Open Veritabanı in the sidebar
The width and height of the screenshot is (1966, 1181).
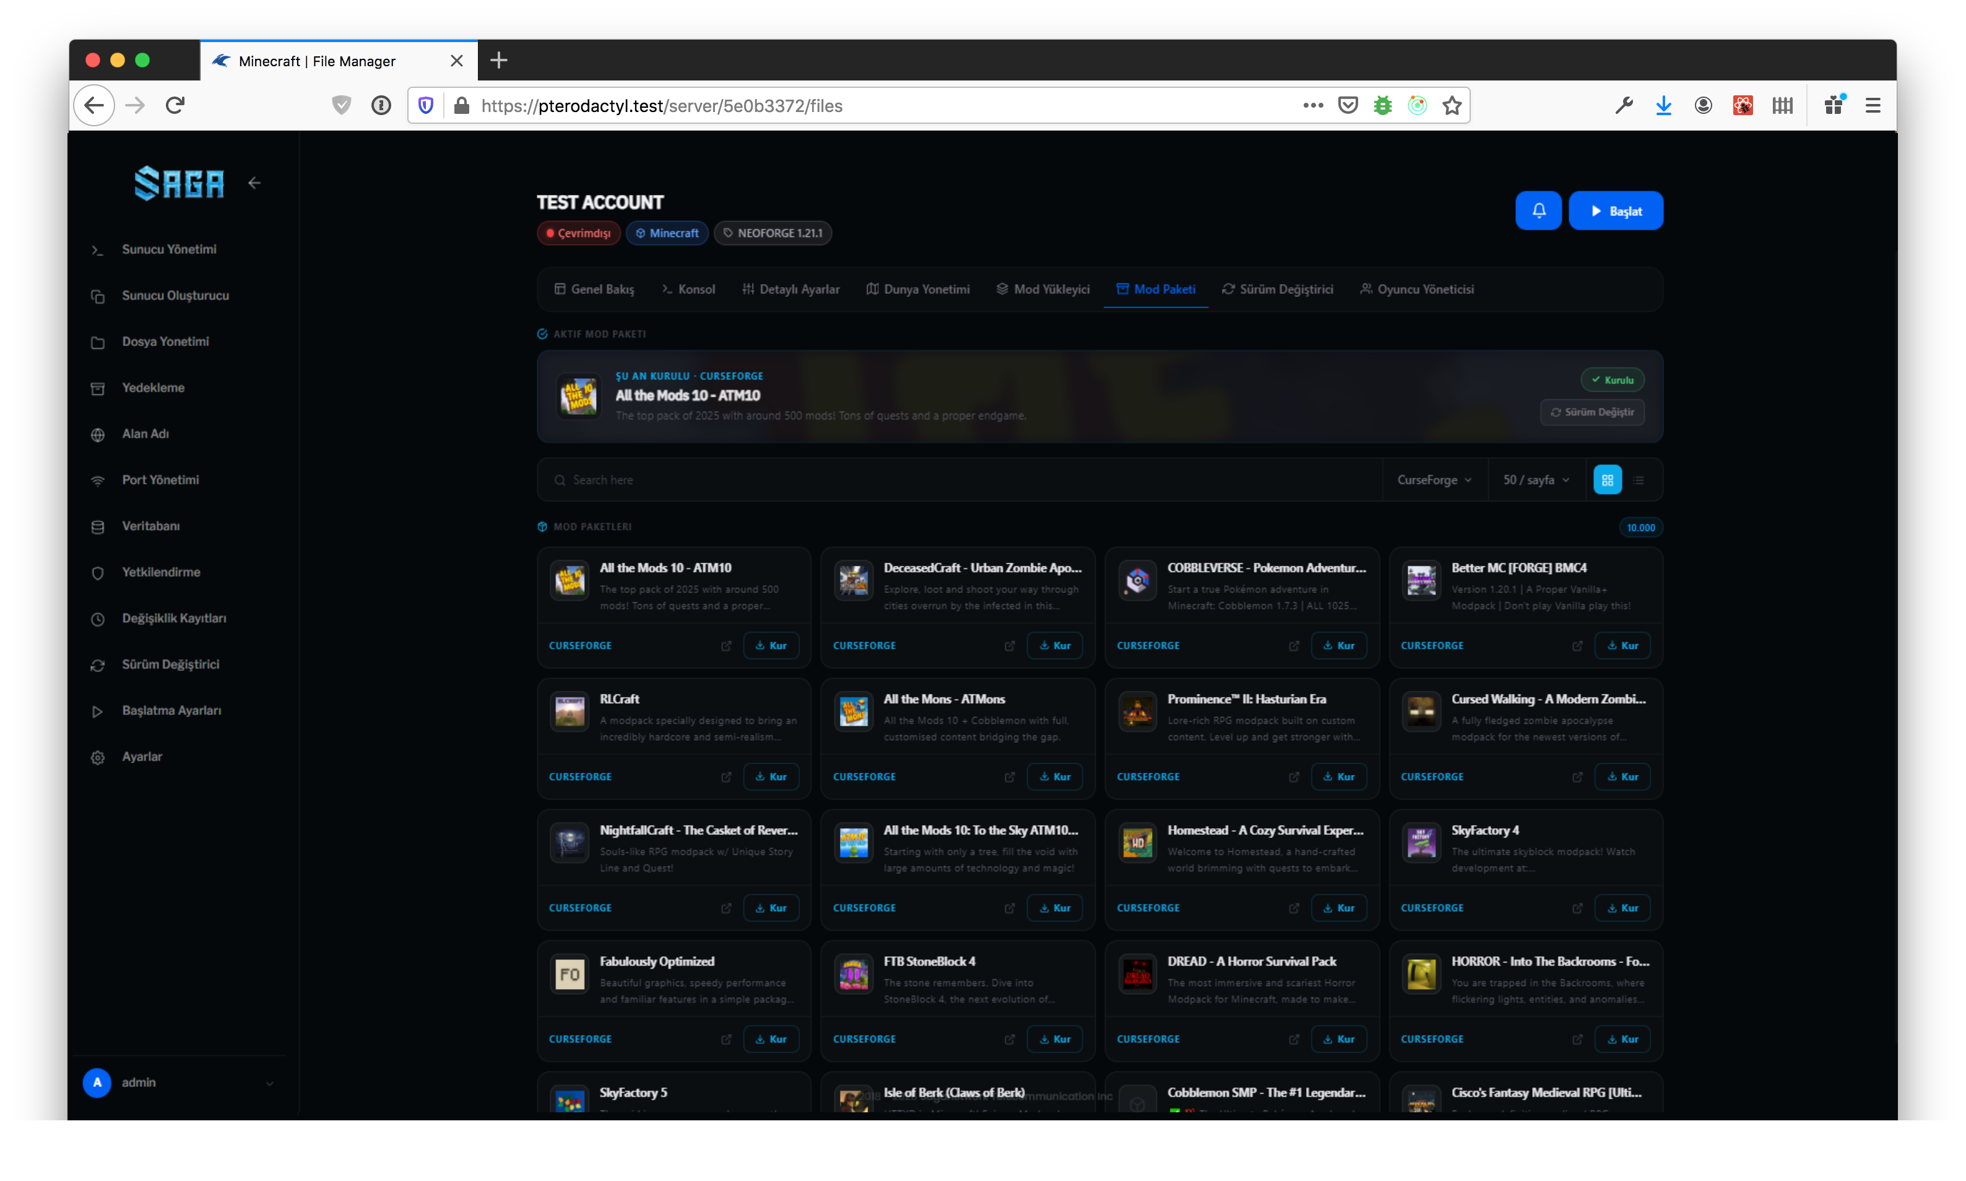150,526
